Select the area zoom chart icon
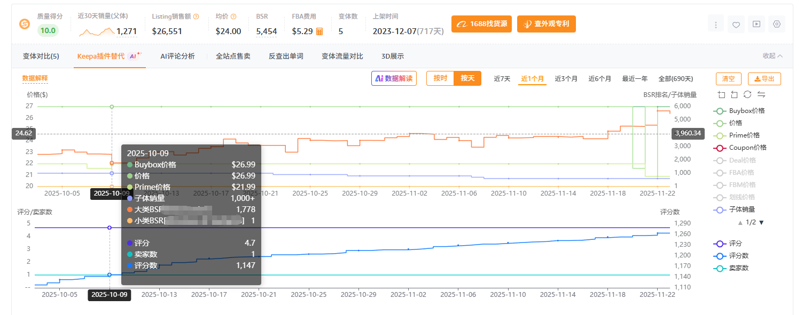The width and height of the screenshot is (811, 315). [721, 94]
